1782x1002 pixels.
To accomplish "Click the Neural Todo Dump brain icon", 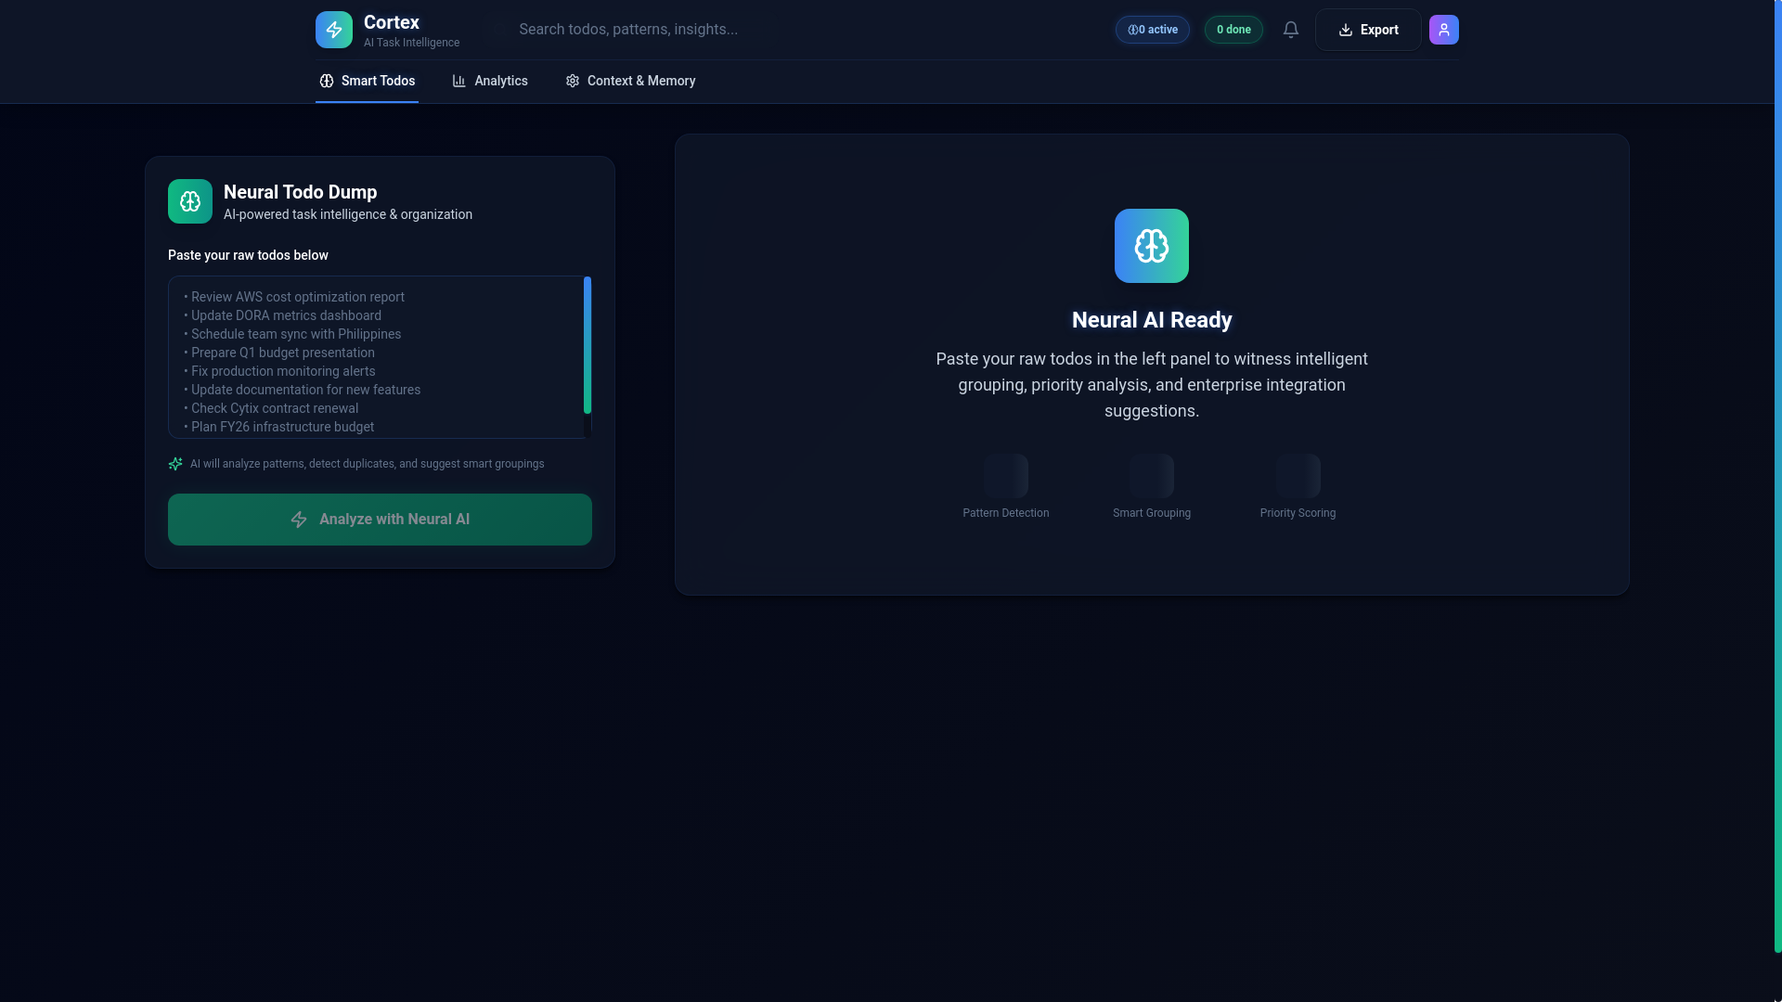I will click(x=190, y=201).
